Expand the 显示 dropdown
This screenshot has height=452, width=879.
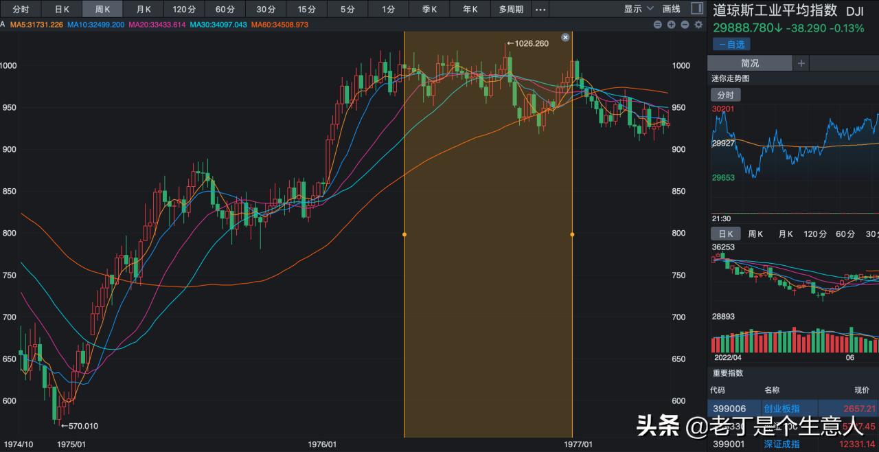(638, 9)
